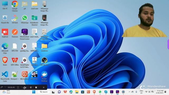169x95 pixels.
Task: Open the WPS Office desktop icon
Action: pyautogui.click(x=15, y=61)
